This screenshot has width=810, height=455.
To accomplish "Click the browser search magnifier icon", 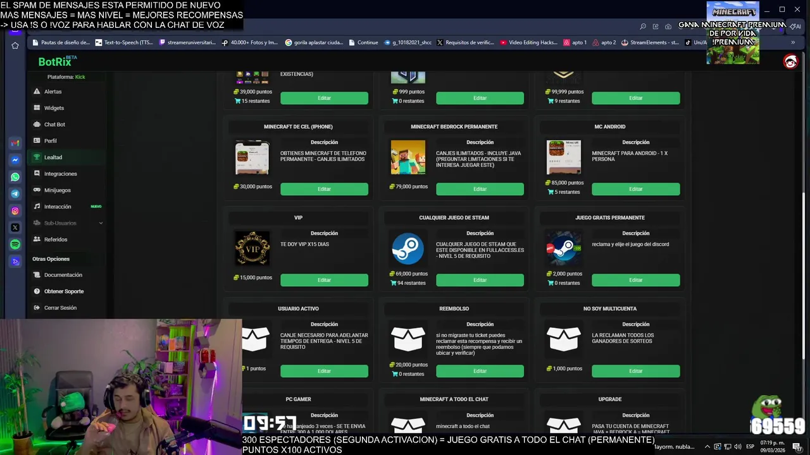I will tap(643, 27).
